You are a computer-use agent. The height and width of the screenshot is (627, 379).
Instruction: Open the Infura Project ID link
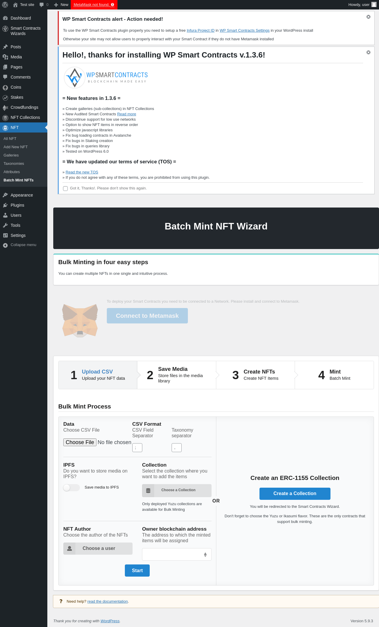click(x=201, y=31)
